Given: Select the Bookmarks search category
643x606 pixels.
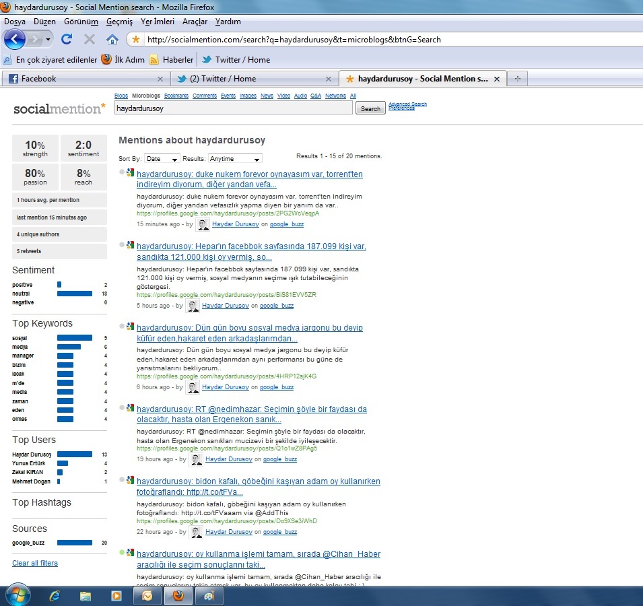Looking at the screenshot, I should 176,96.
